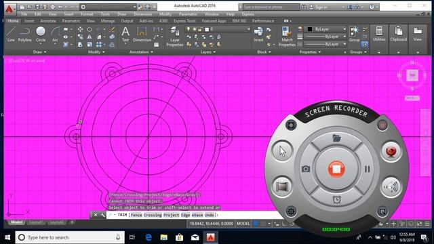Click recorder scheduled timer clock icon
The width and height of the screenshot is (434, 244).
click(x=336, y=199)
